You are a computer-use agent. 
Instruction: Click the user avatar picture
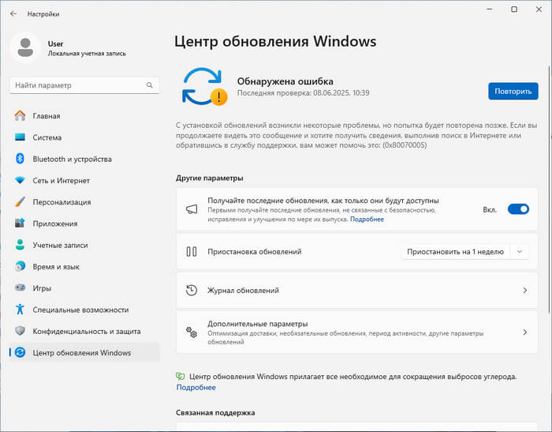tap(25, 48)
